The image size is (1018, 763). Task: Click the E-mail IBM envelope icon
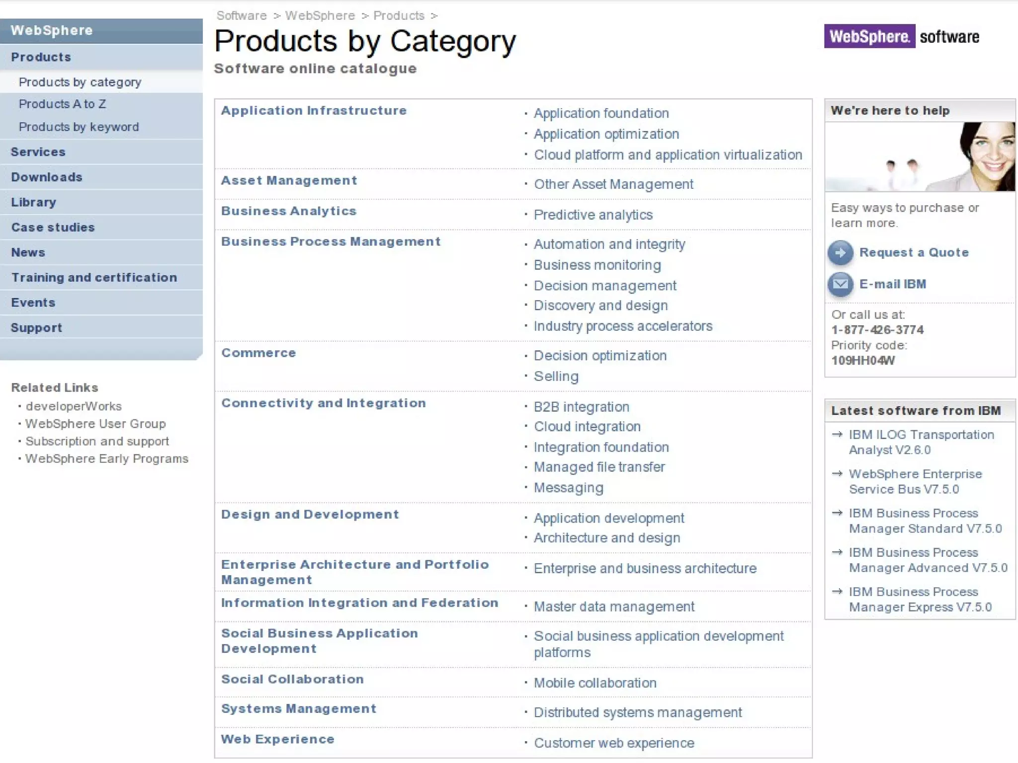[840, 284]
